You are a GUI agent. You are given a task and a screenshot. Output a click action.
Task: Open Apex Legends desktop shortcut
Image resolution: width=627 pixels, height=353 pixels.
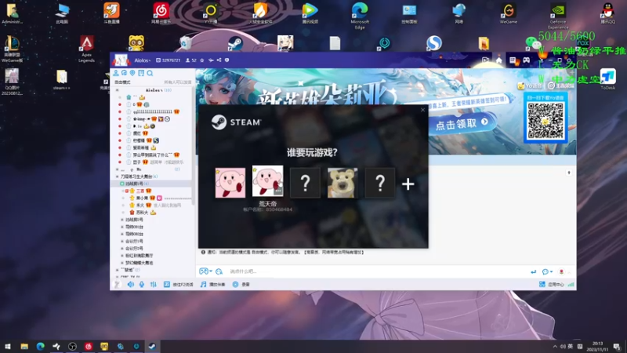(86, 49)
